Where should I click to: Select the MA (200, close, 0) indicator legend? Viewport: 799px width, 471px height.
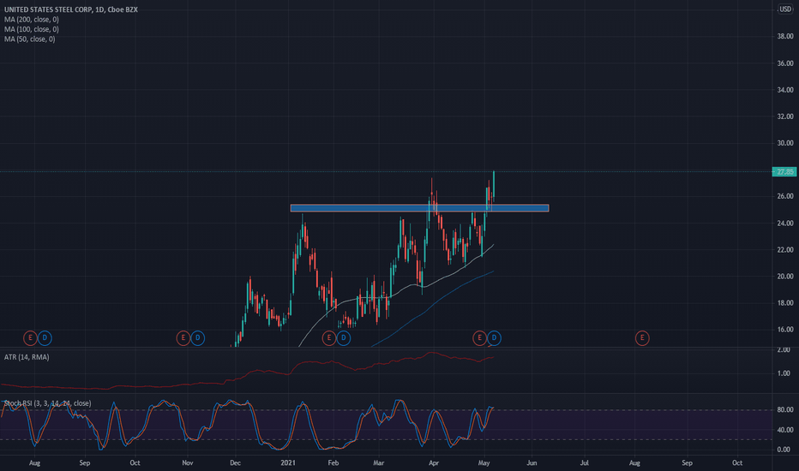tap(32, 20)
